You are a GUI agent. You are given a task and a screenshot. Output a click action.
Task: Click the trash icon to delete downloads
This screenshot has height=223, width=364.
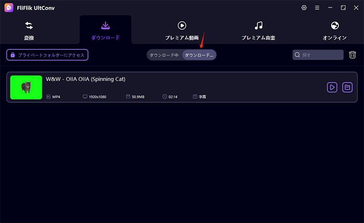[352, 55]
